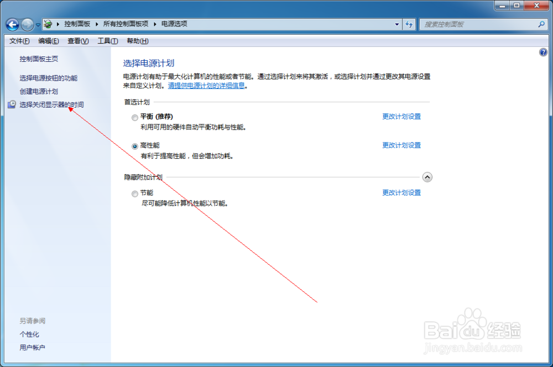
Task: Select the 节能 power plan
Action: (x=134, y=193)
